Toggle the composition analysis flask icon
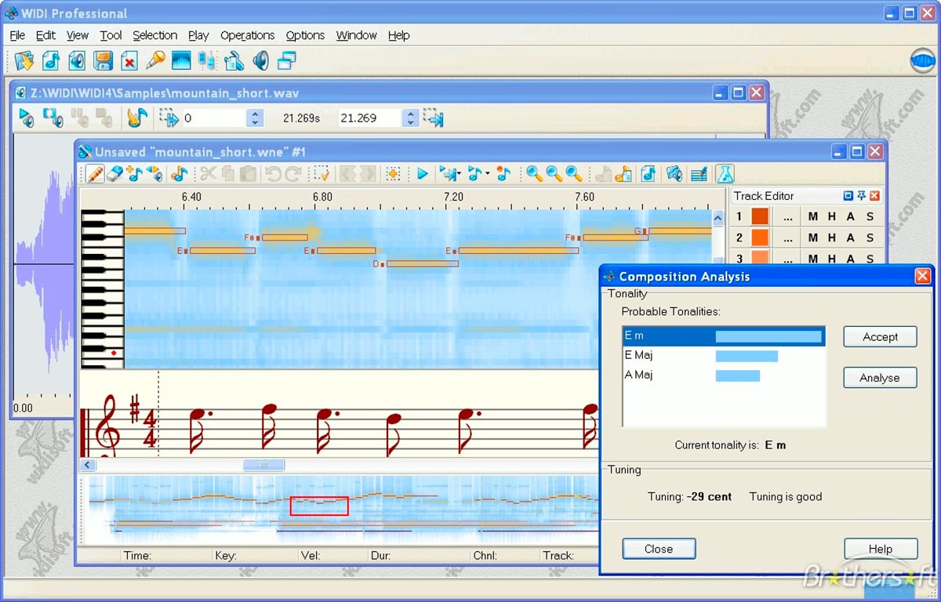Screen dimensions: 941x602 (725, 173)
